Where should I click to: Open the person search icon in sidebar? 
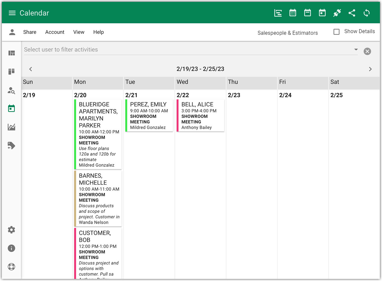pyautogui.click(x=12, y=90)
